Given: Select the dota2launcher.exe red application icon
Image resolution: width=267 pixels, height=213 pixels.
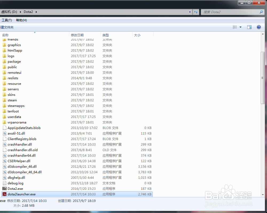Looking at the screenshot, I should click(5, 194).
